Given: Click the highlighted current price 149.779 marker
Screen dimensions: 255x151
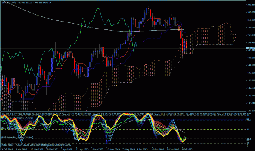Looking at the screenshot, I should 251,48.
